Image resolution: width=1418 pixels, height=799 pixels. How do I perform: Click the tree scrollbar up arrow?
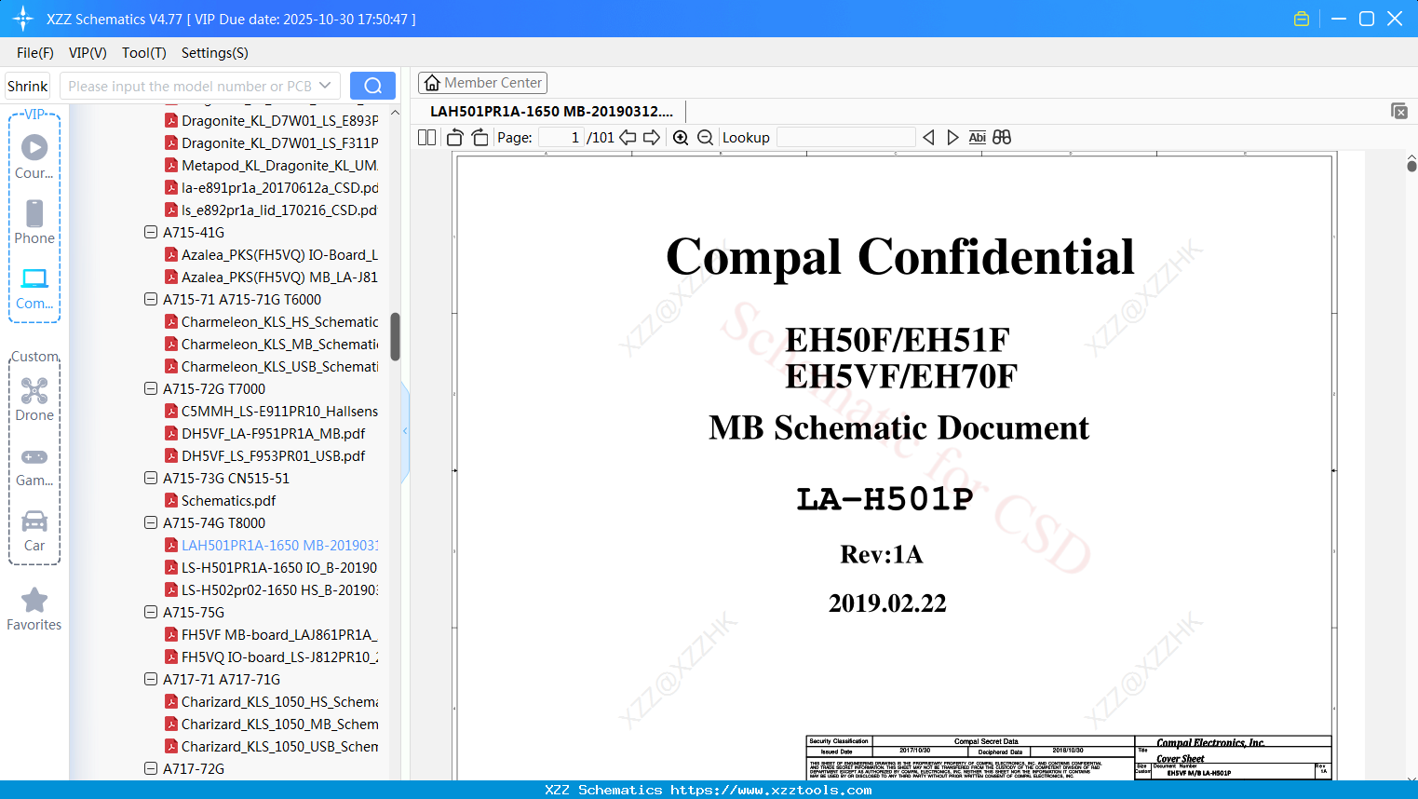pyautogui.click(x=395, y=113)
